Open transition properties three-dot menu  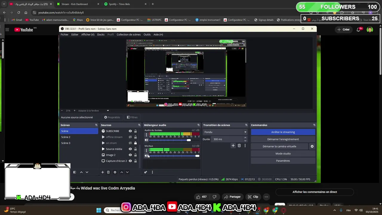(x=245, y=146)
